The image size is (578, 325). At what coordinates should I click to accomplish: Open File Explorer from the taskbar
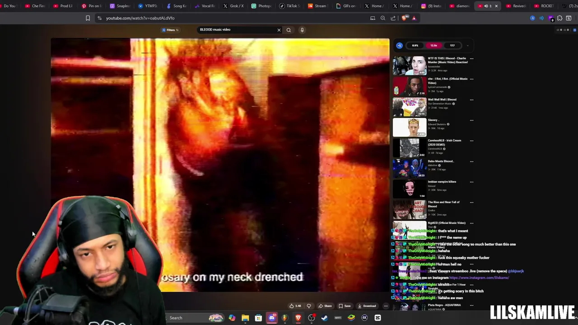(245, 318)
